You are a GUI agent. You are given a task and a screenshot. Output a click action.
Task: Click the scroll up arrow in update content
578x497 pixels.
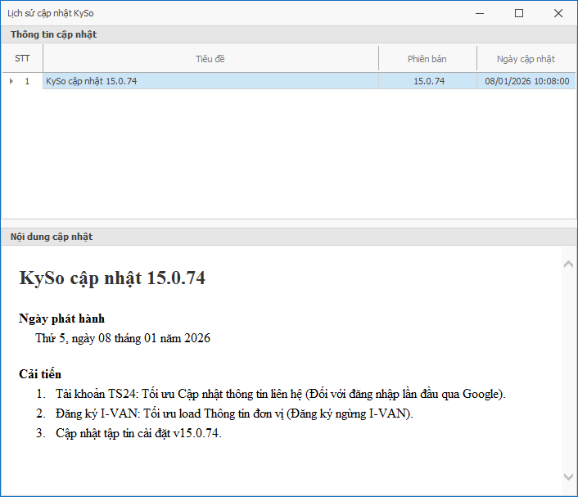[568, 264]
